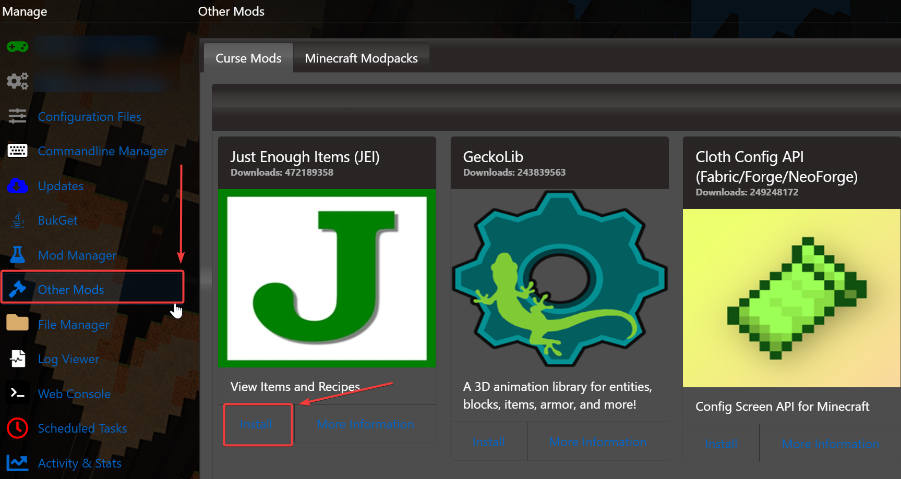Open BukGet plugin page
The width and height of the screenshot is (901, 479).
tap(57, 220)
